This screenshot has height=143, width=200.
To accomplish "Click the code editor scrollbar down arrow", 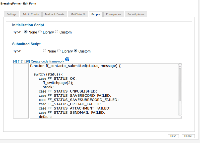I will pyautogui.click(x=180, y=113).
